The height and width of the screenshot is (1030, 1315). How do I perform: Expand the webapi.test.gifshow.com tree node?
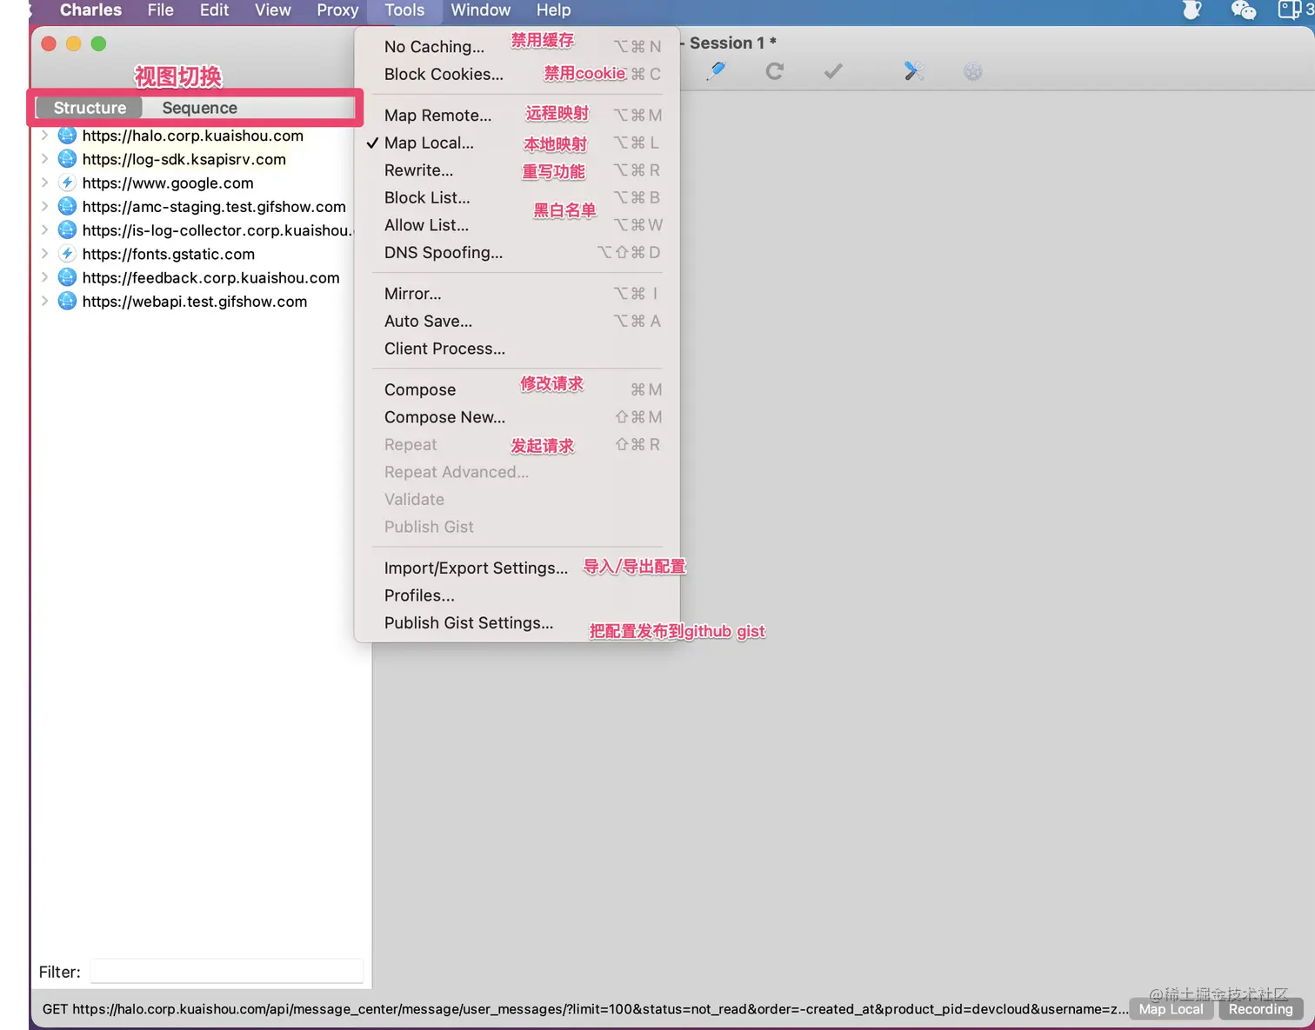click(x=44, y=301)
